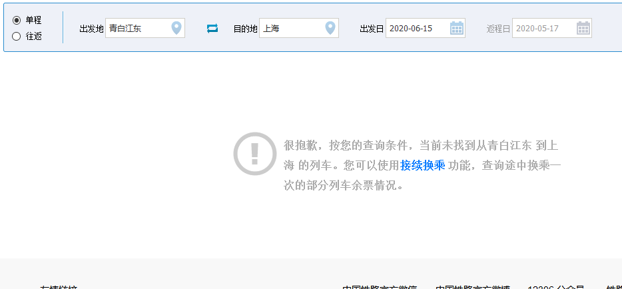Screen dimensions: 622x289
Task: Click the 目的地 destination input field
Action: 299,28
